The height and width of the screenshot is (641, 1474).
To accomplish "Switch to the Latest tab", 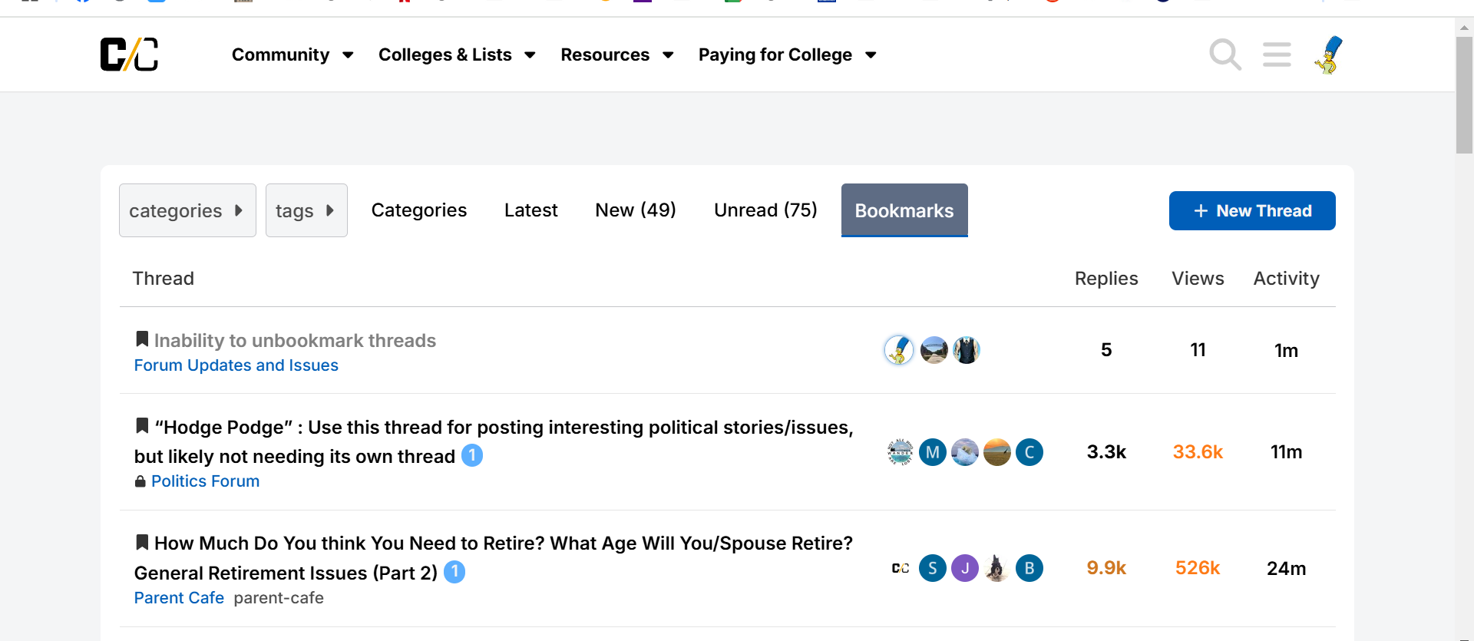I will 530,210.
